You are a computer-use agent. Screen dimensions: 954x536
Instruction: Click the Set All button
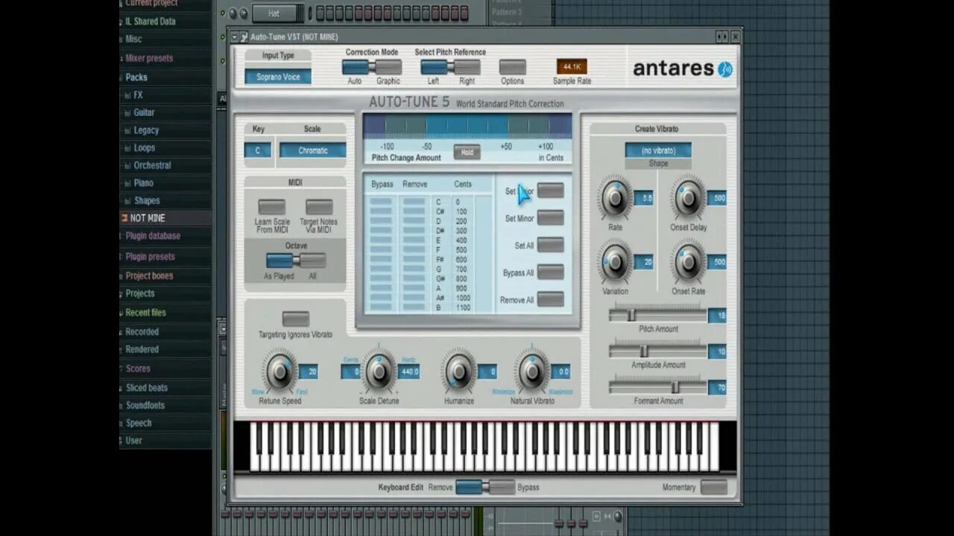pyautogui.click(x=551, y=245)
